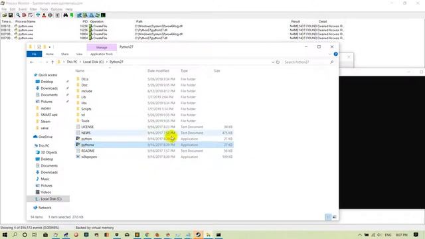Click the Result column header in Process Monitor
This screenshot has height=239, width=425.
click(x=296, y=21)
